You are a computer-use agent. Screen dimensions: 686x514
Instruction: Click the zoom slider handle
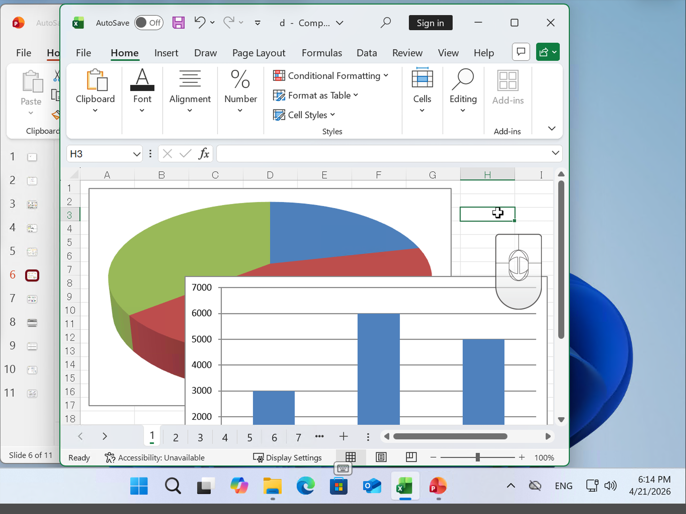(478, 457)
